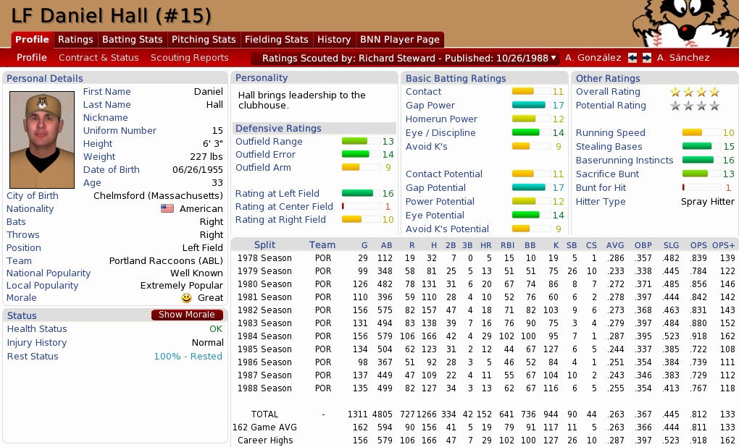Screen dimensions: 739x447
Task: Click the gray Potential Rating stars
Action: pos(694,106)
